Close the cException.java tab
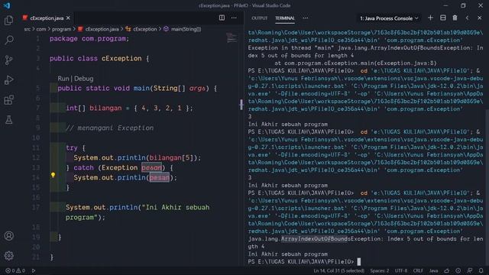Image resolution: width=489 pixels, height=275 pixels. click(68, 18)
